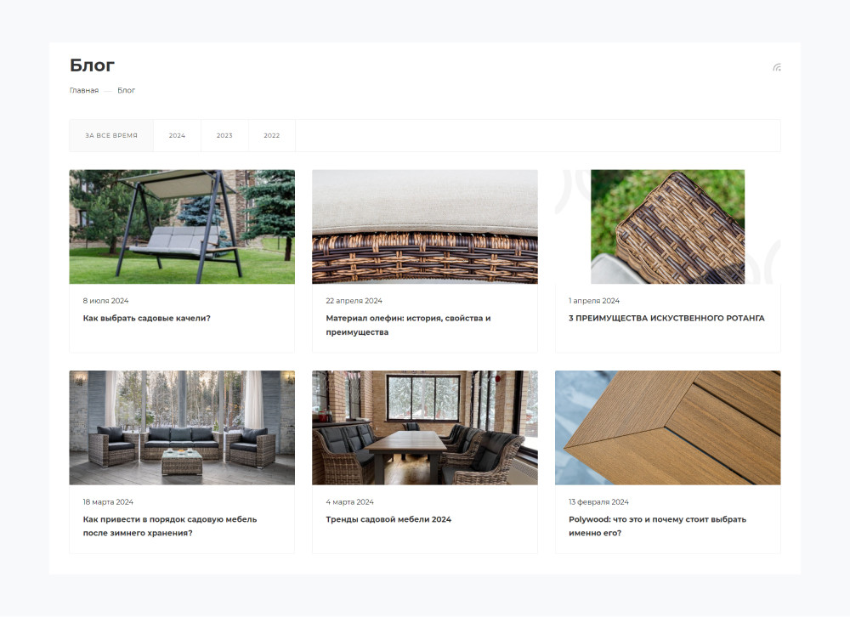The height and width of the screenshot is (617, 850).
Task: Click the 'Блог' breadcrumb item
Action: [x=127, y=91]
